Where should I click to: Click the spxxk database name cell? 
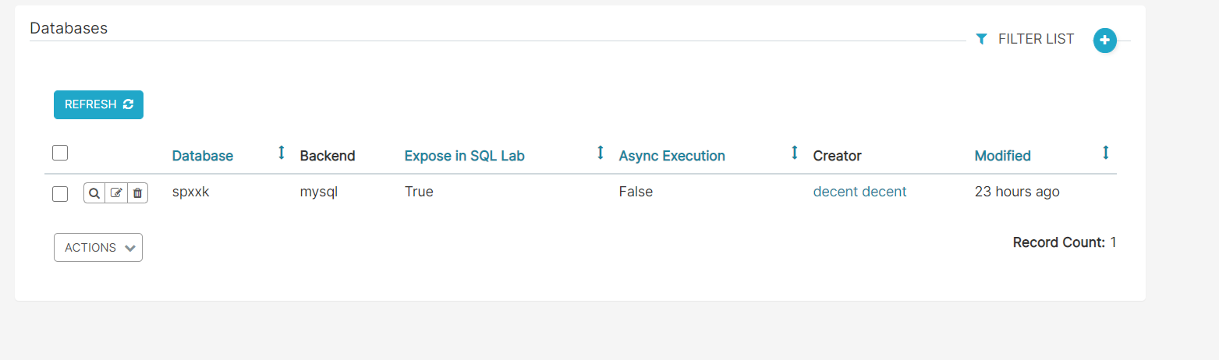(191, 192)
